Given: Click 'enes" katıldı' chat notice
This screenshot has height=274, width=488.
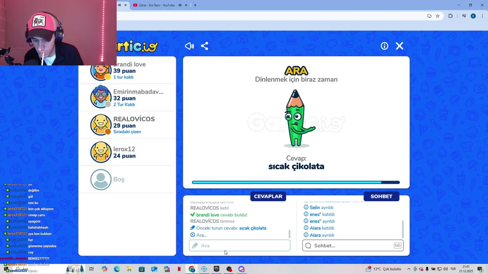Looking at the screenshot, I should pos(319,214).
